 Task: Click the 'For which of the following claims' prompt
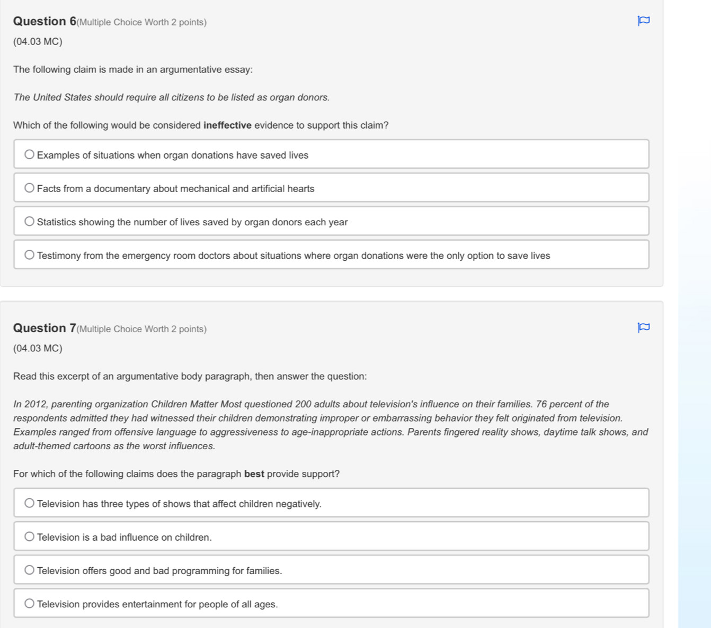tap(176, 474)
